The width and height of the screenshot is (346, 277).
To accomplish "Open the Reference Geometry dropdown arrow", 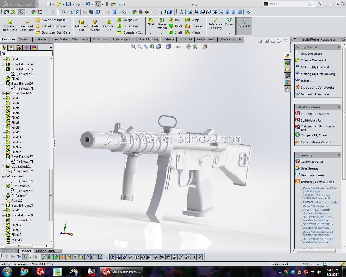I will pos(215,33).
